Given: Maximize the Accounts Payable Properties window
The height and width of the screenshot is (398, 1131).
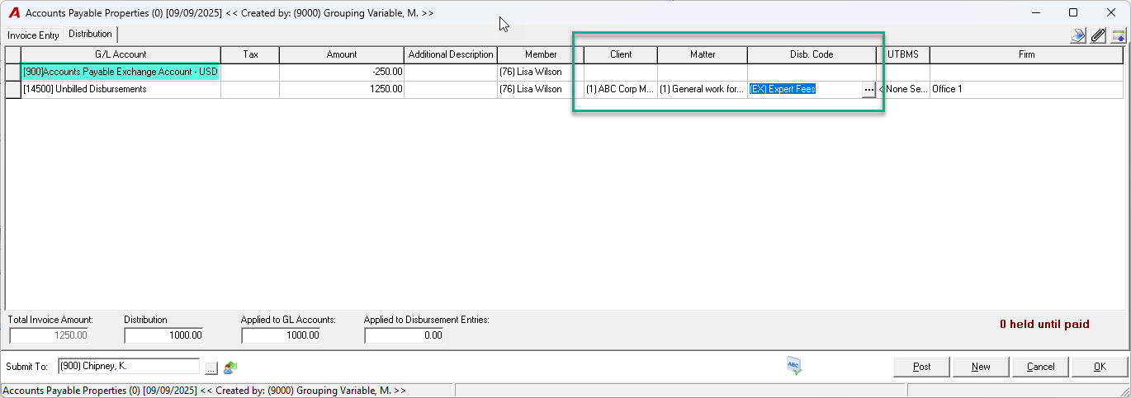Looking at the screenshot, I should point(1073,12).
